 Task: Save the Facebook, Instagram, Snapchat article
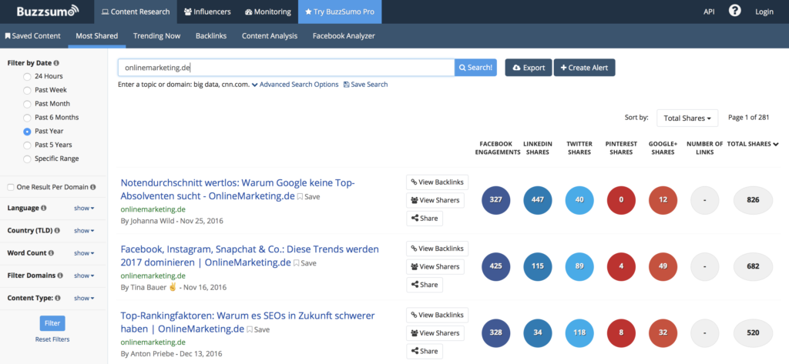point(305,263)
